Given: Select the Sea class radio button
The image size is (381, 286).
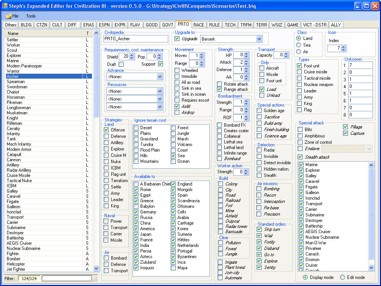Looking at the screenshot, I should 299,45.
